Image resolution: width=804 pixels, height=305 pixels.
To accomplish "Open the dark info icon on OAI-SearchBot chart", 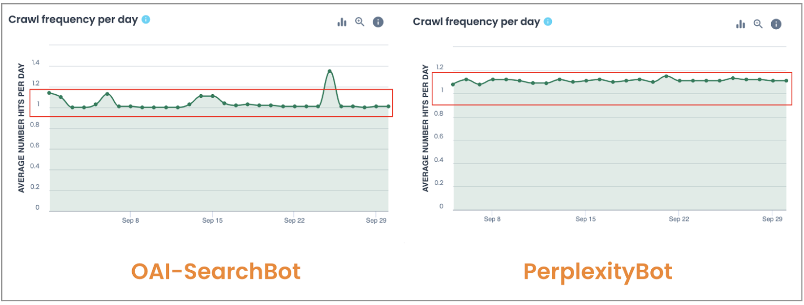I will point(378,22).
